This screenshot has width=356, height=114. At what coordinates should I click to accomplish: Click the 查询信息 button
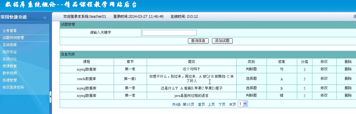pos(198,41)
